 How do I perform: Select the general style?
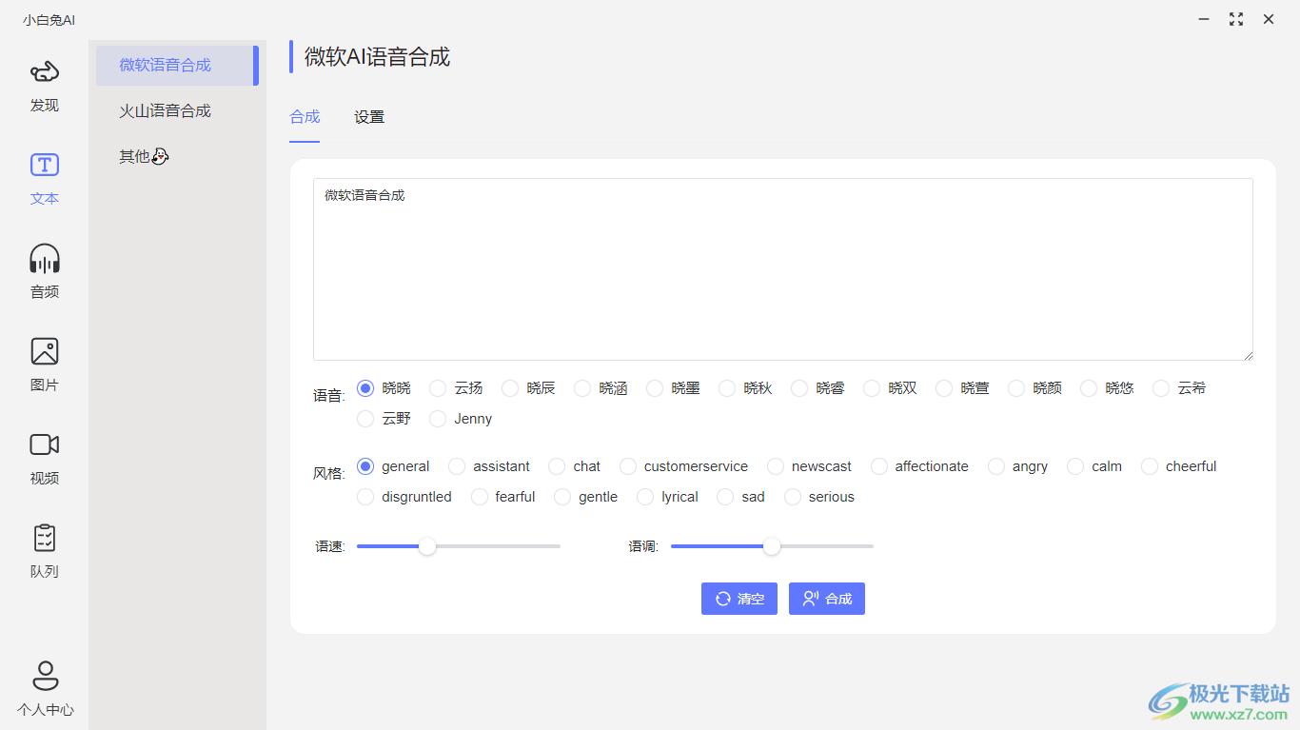[x=365, y=466]
